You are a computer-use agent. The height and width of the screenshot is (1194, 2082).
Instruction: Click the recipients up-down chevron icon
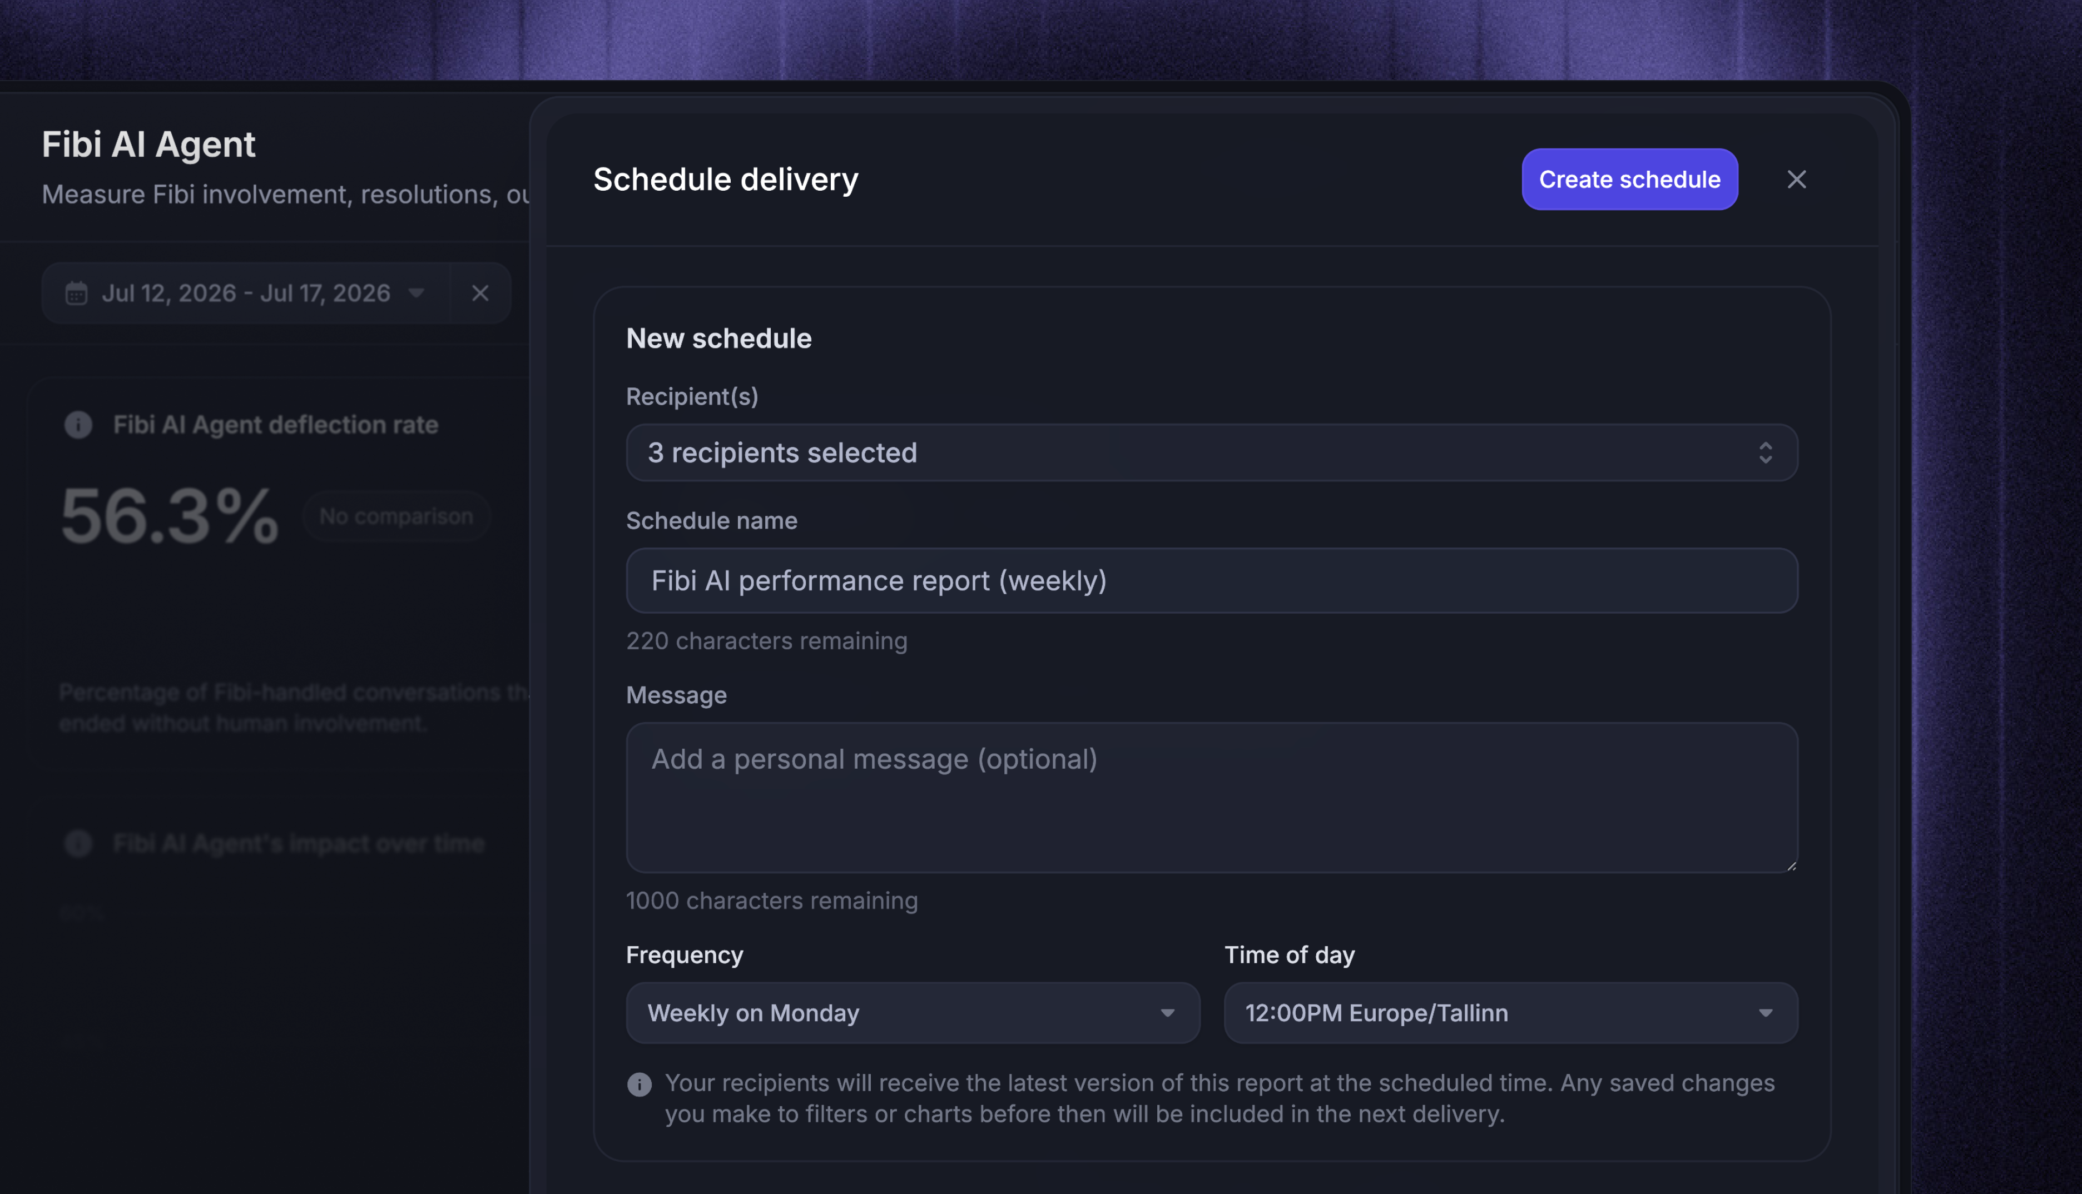(1766, 452)
